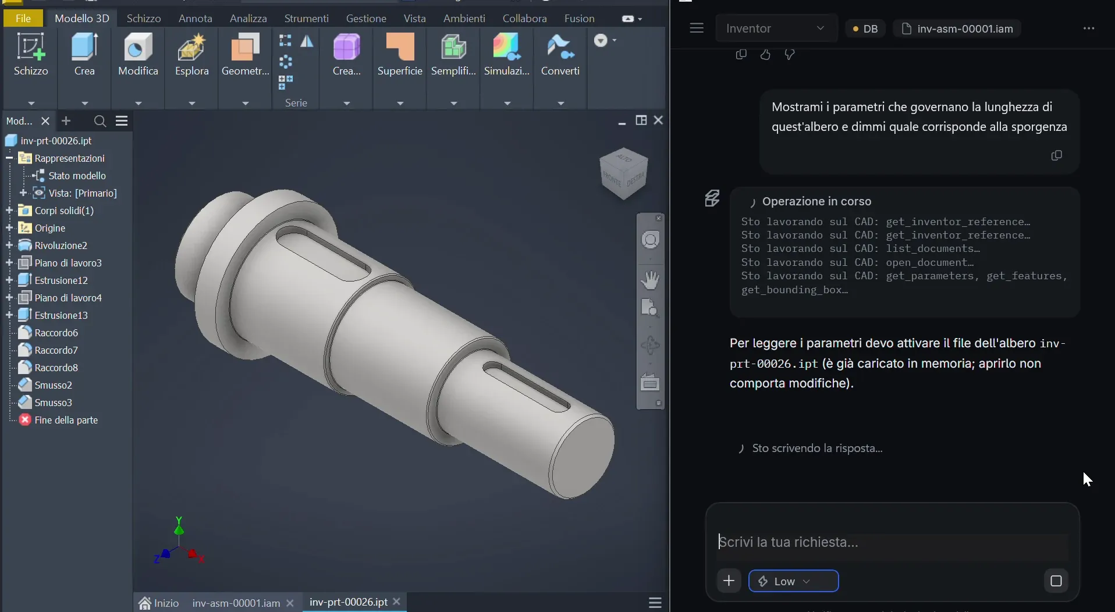Open the Analizza ribbon tab
Image resolution: width=1115 pixels, height=612 pixels.
coord(248,19)
